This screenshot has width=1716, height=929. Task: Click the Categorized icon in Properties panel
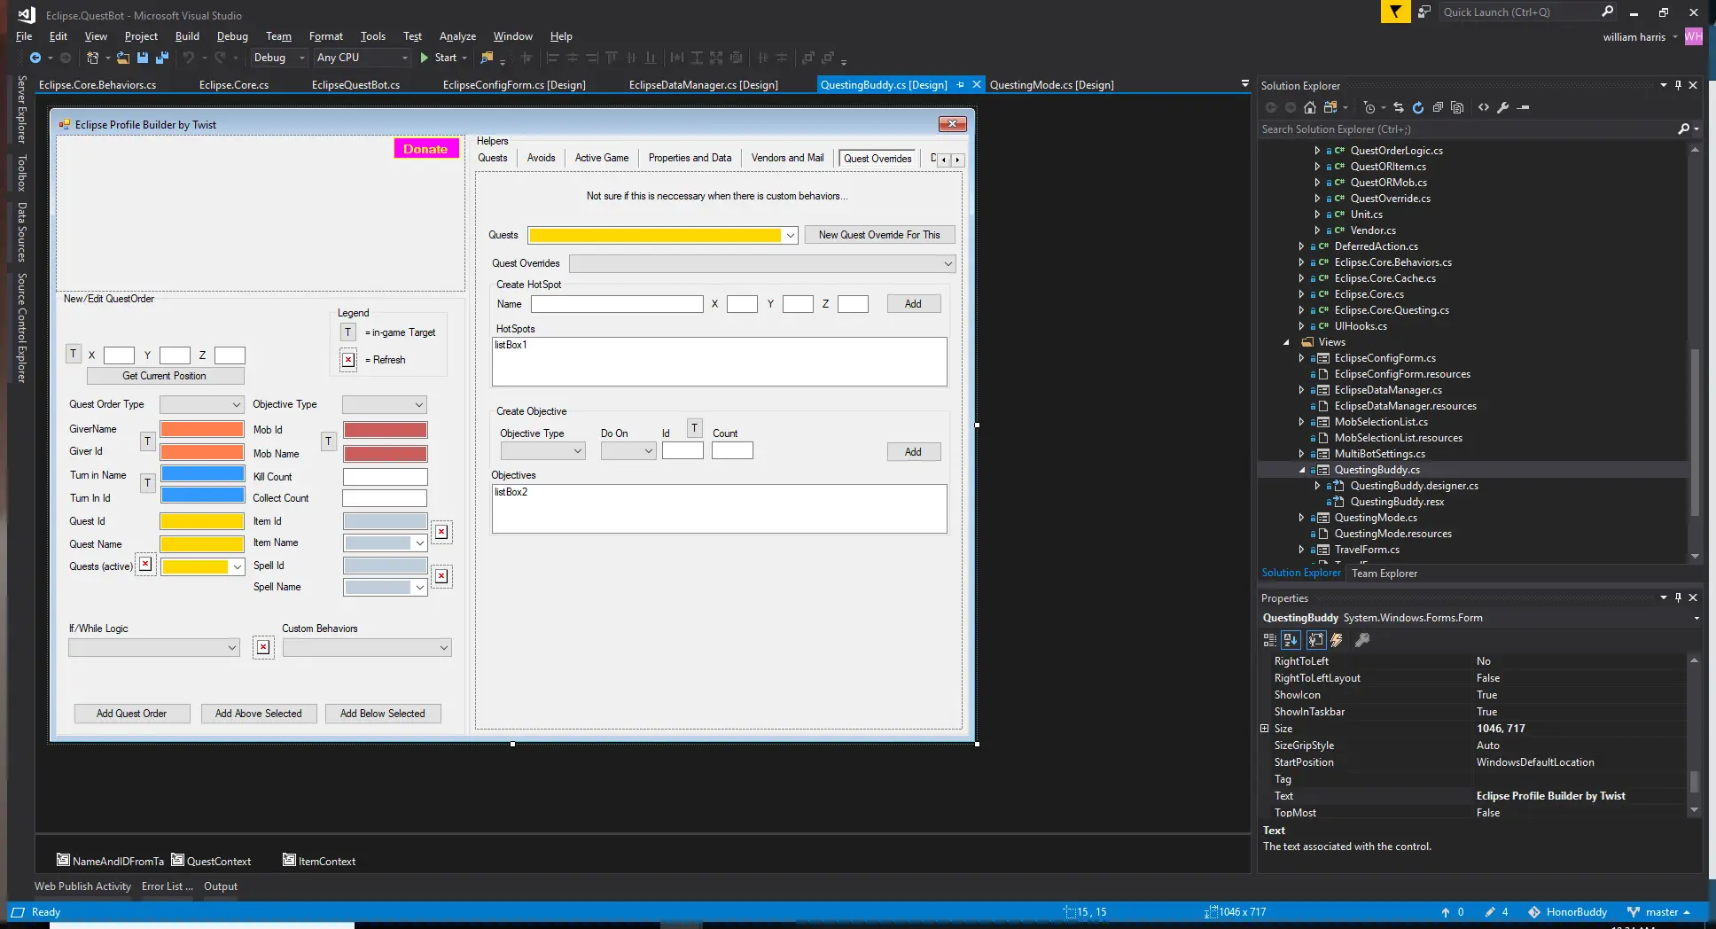(x=1270, y=640)
